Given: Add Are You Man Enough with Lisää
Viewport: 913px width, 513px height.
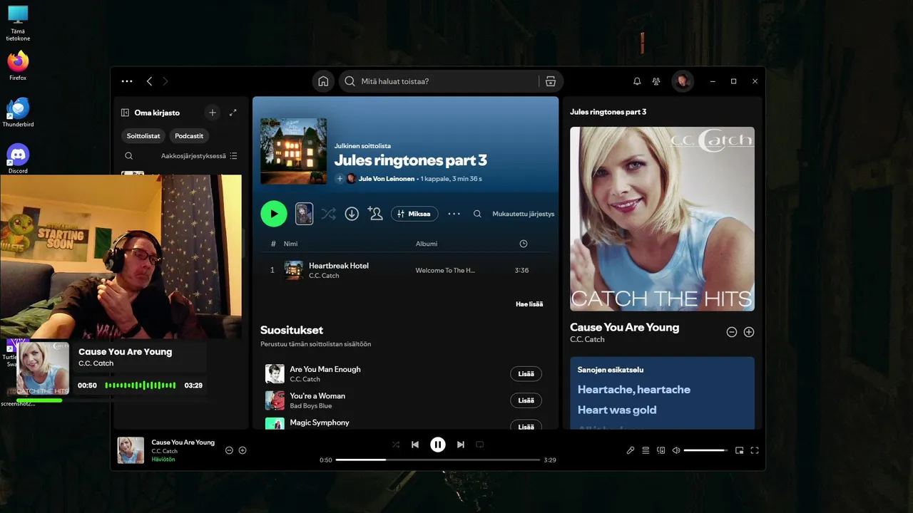Looking at the screenshot, I should click(526, 374).
